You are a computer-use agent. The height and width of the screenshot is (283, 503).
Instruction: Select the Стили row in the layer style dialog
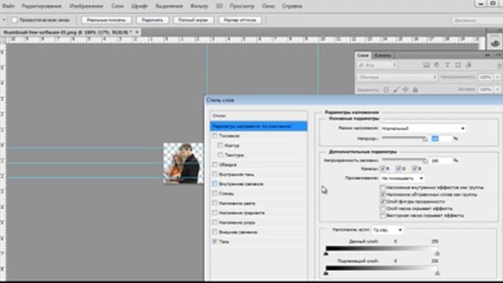pyautogui.click(x=259, y=116)
